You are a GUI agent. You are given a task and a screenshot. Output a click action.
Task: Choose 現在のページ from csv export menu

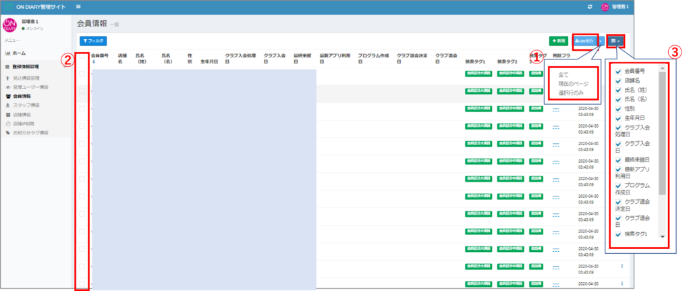pos(574,83)
